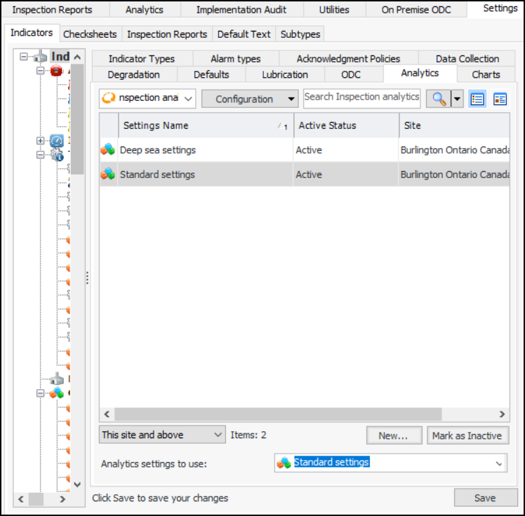Click Active status of Deep sea settings
525x516 pixels.
pyautogui.click(x=346, y=150)
